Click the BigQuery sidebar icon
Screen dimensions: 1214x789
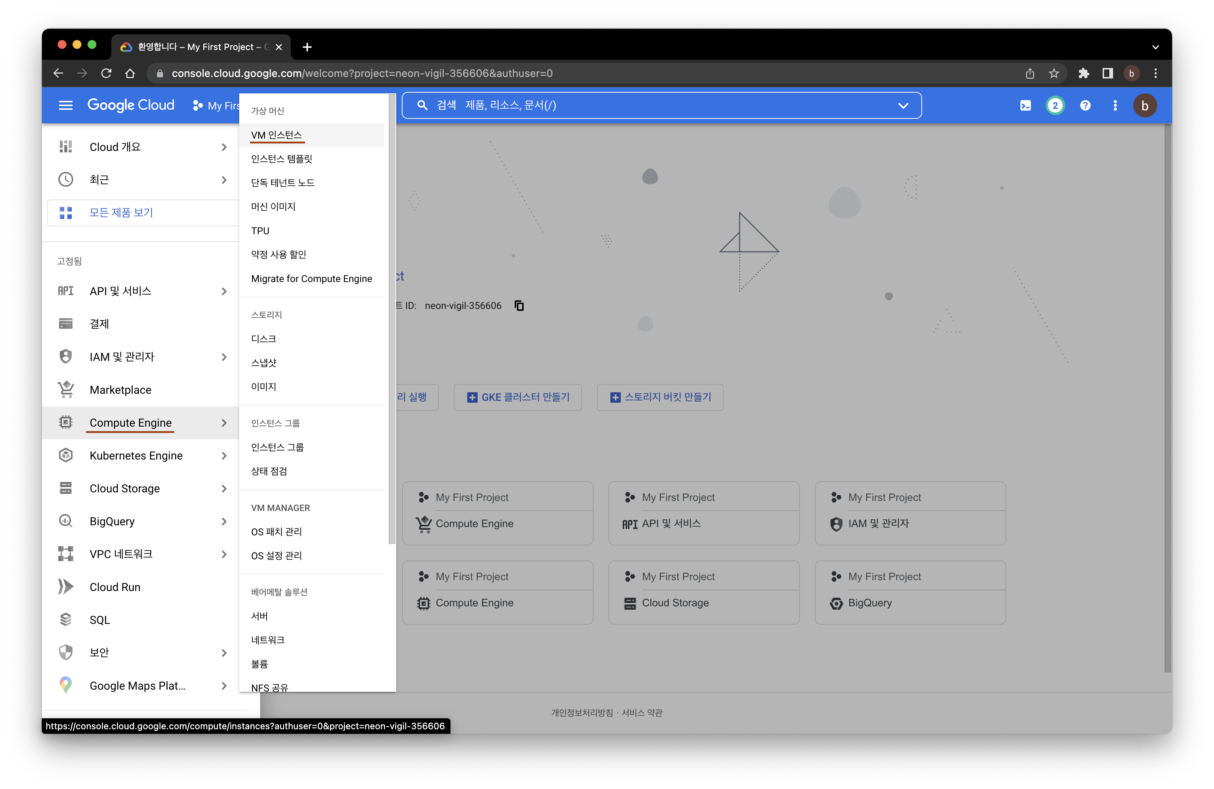click(66, 521)
